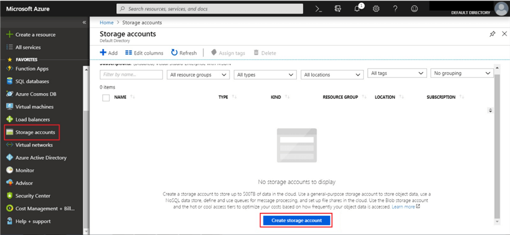This screenshot has height=235, width=510.
Task: Open directory and subscription filter icon
Action: pyautogui.click(x=338, y=9)
